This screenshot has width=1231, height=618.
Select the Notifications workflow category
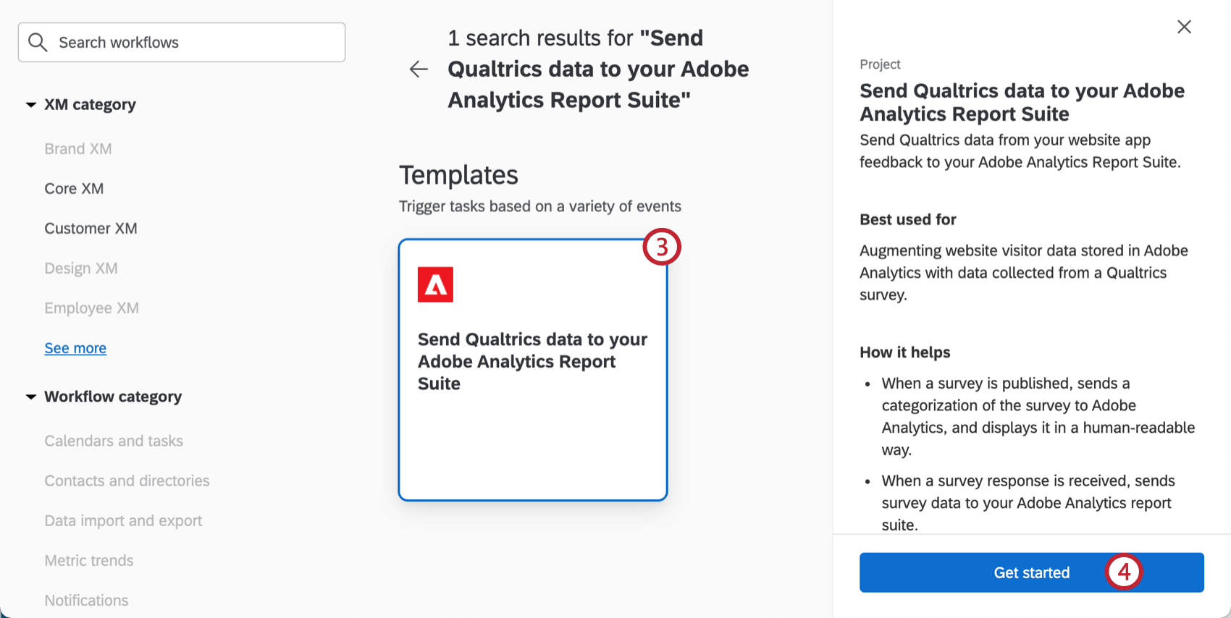(86, 600)
